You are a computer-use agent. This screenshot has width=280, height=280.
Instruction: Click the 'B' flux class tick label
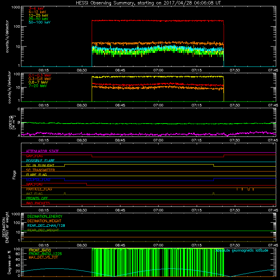click(x=19, y=123)
